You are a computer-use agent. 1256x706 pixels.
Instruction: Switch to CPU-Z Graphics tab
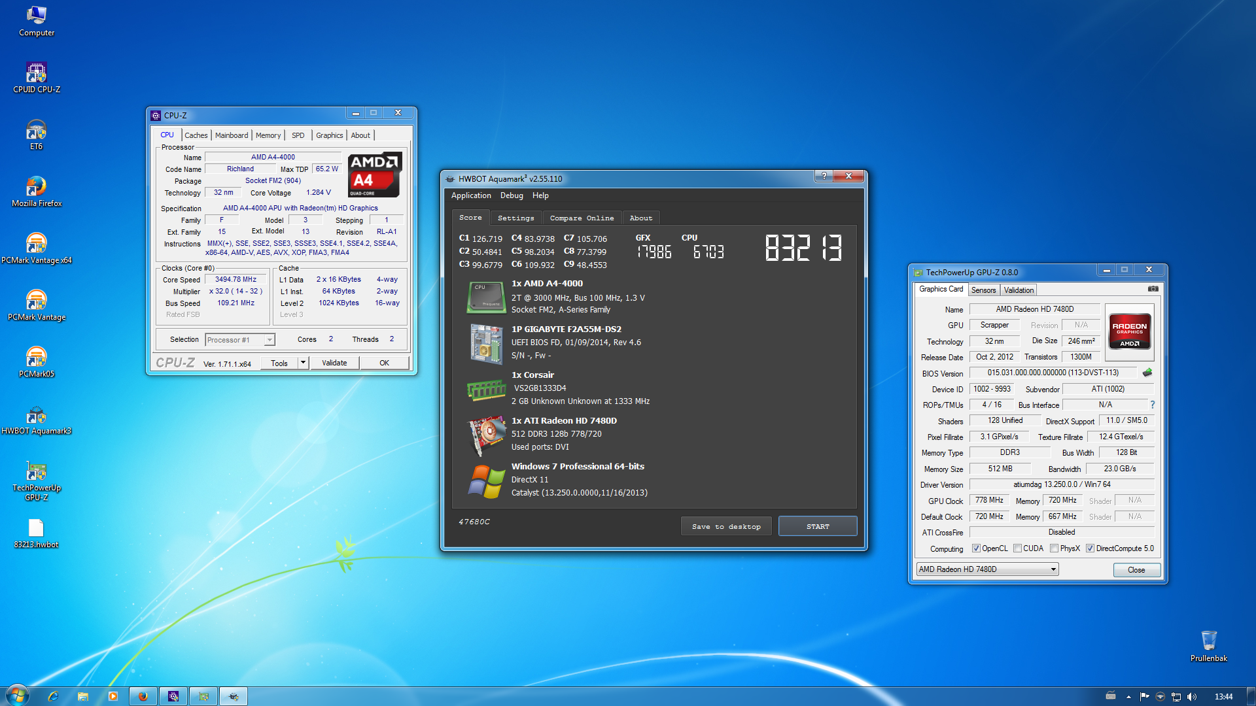tap(329, 135)
